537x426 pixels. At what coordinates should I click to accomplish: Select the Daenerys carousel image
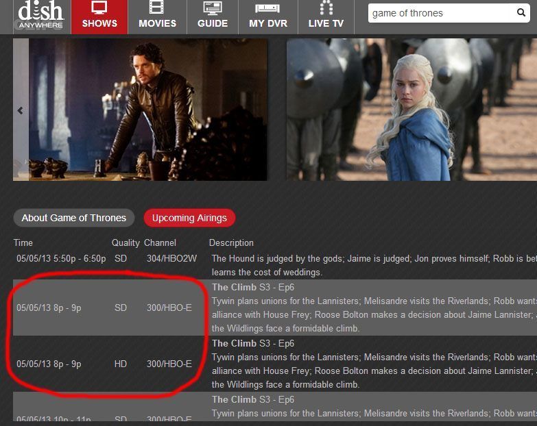tap(411, 110)
